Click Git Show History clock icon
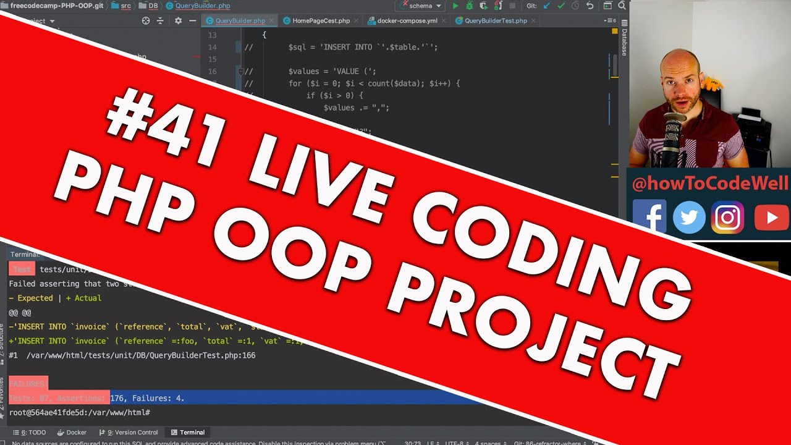Screen dimensions: 791x445 click(575, 6)
